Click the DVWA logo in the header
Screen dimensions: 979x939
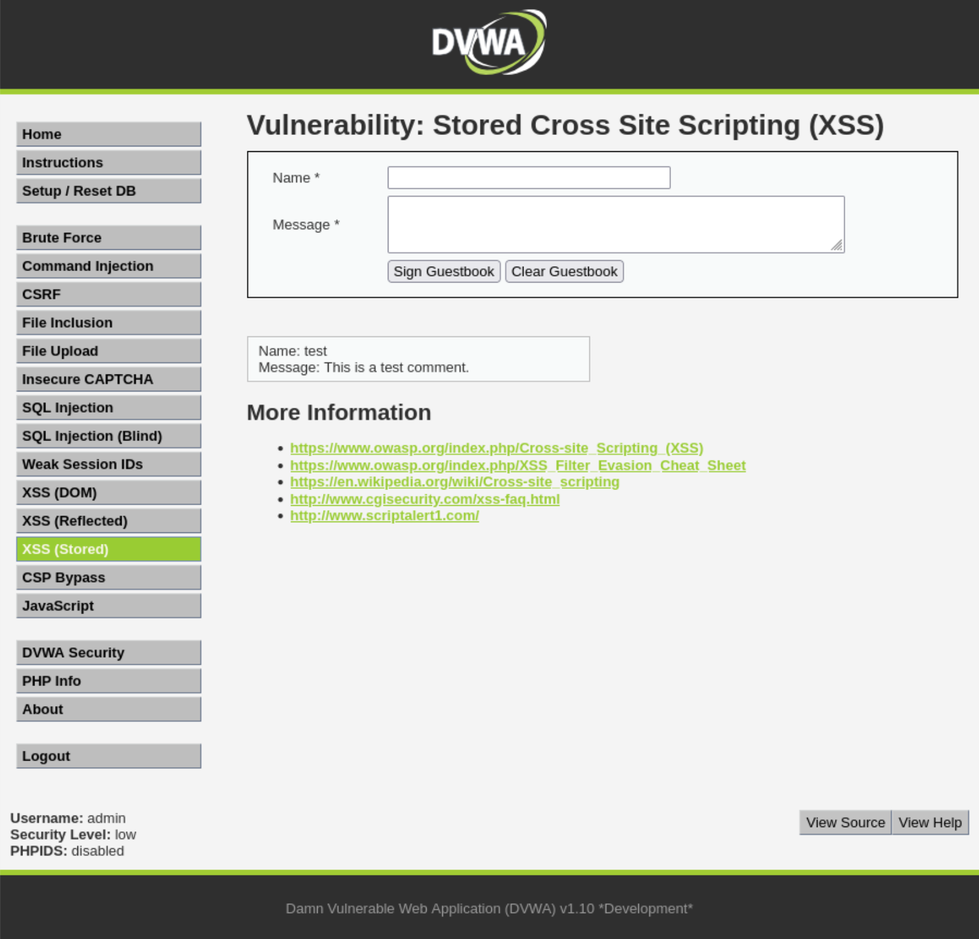[x=489, y=42]
